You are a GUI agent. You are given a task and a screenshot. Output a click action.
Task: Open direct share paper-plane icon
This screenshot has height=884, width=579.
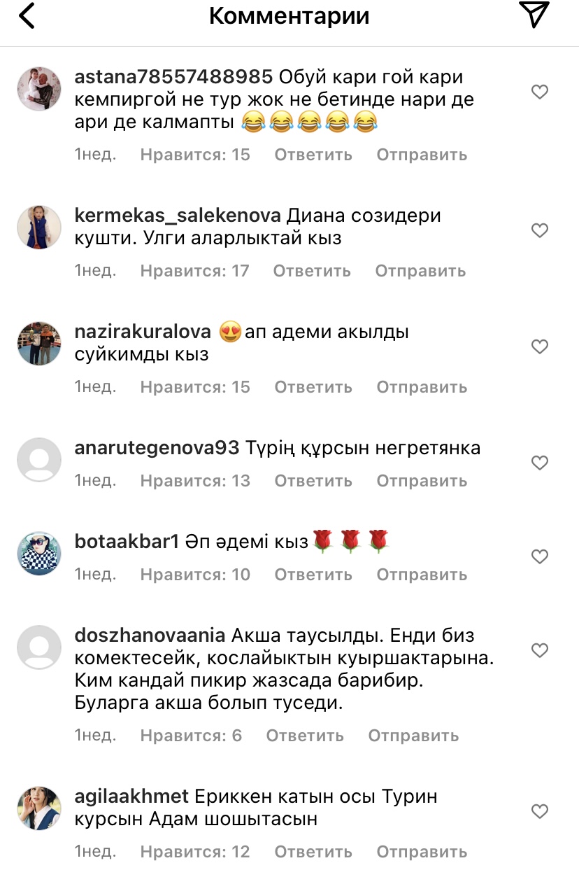[535, 15]
